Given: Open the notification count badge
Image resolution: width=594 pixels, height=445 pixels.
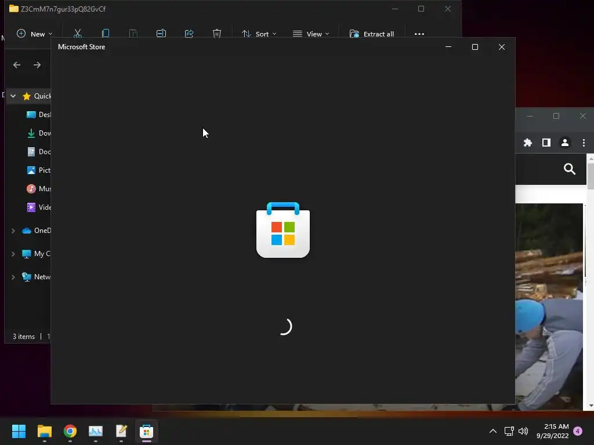Looking at the screenshot, I should [578, 431].
